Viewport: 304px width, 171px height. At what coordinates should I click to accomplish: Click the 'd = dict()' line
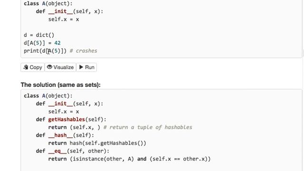[39, 35]
